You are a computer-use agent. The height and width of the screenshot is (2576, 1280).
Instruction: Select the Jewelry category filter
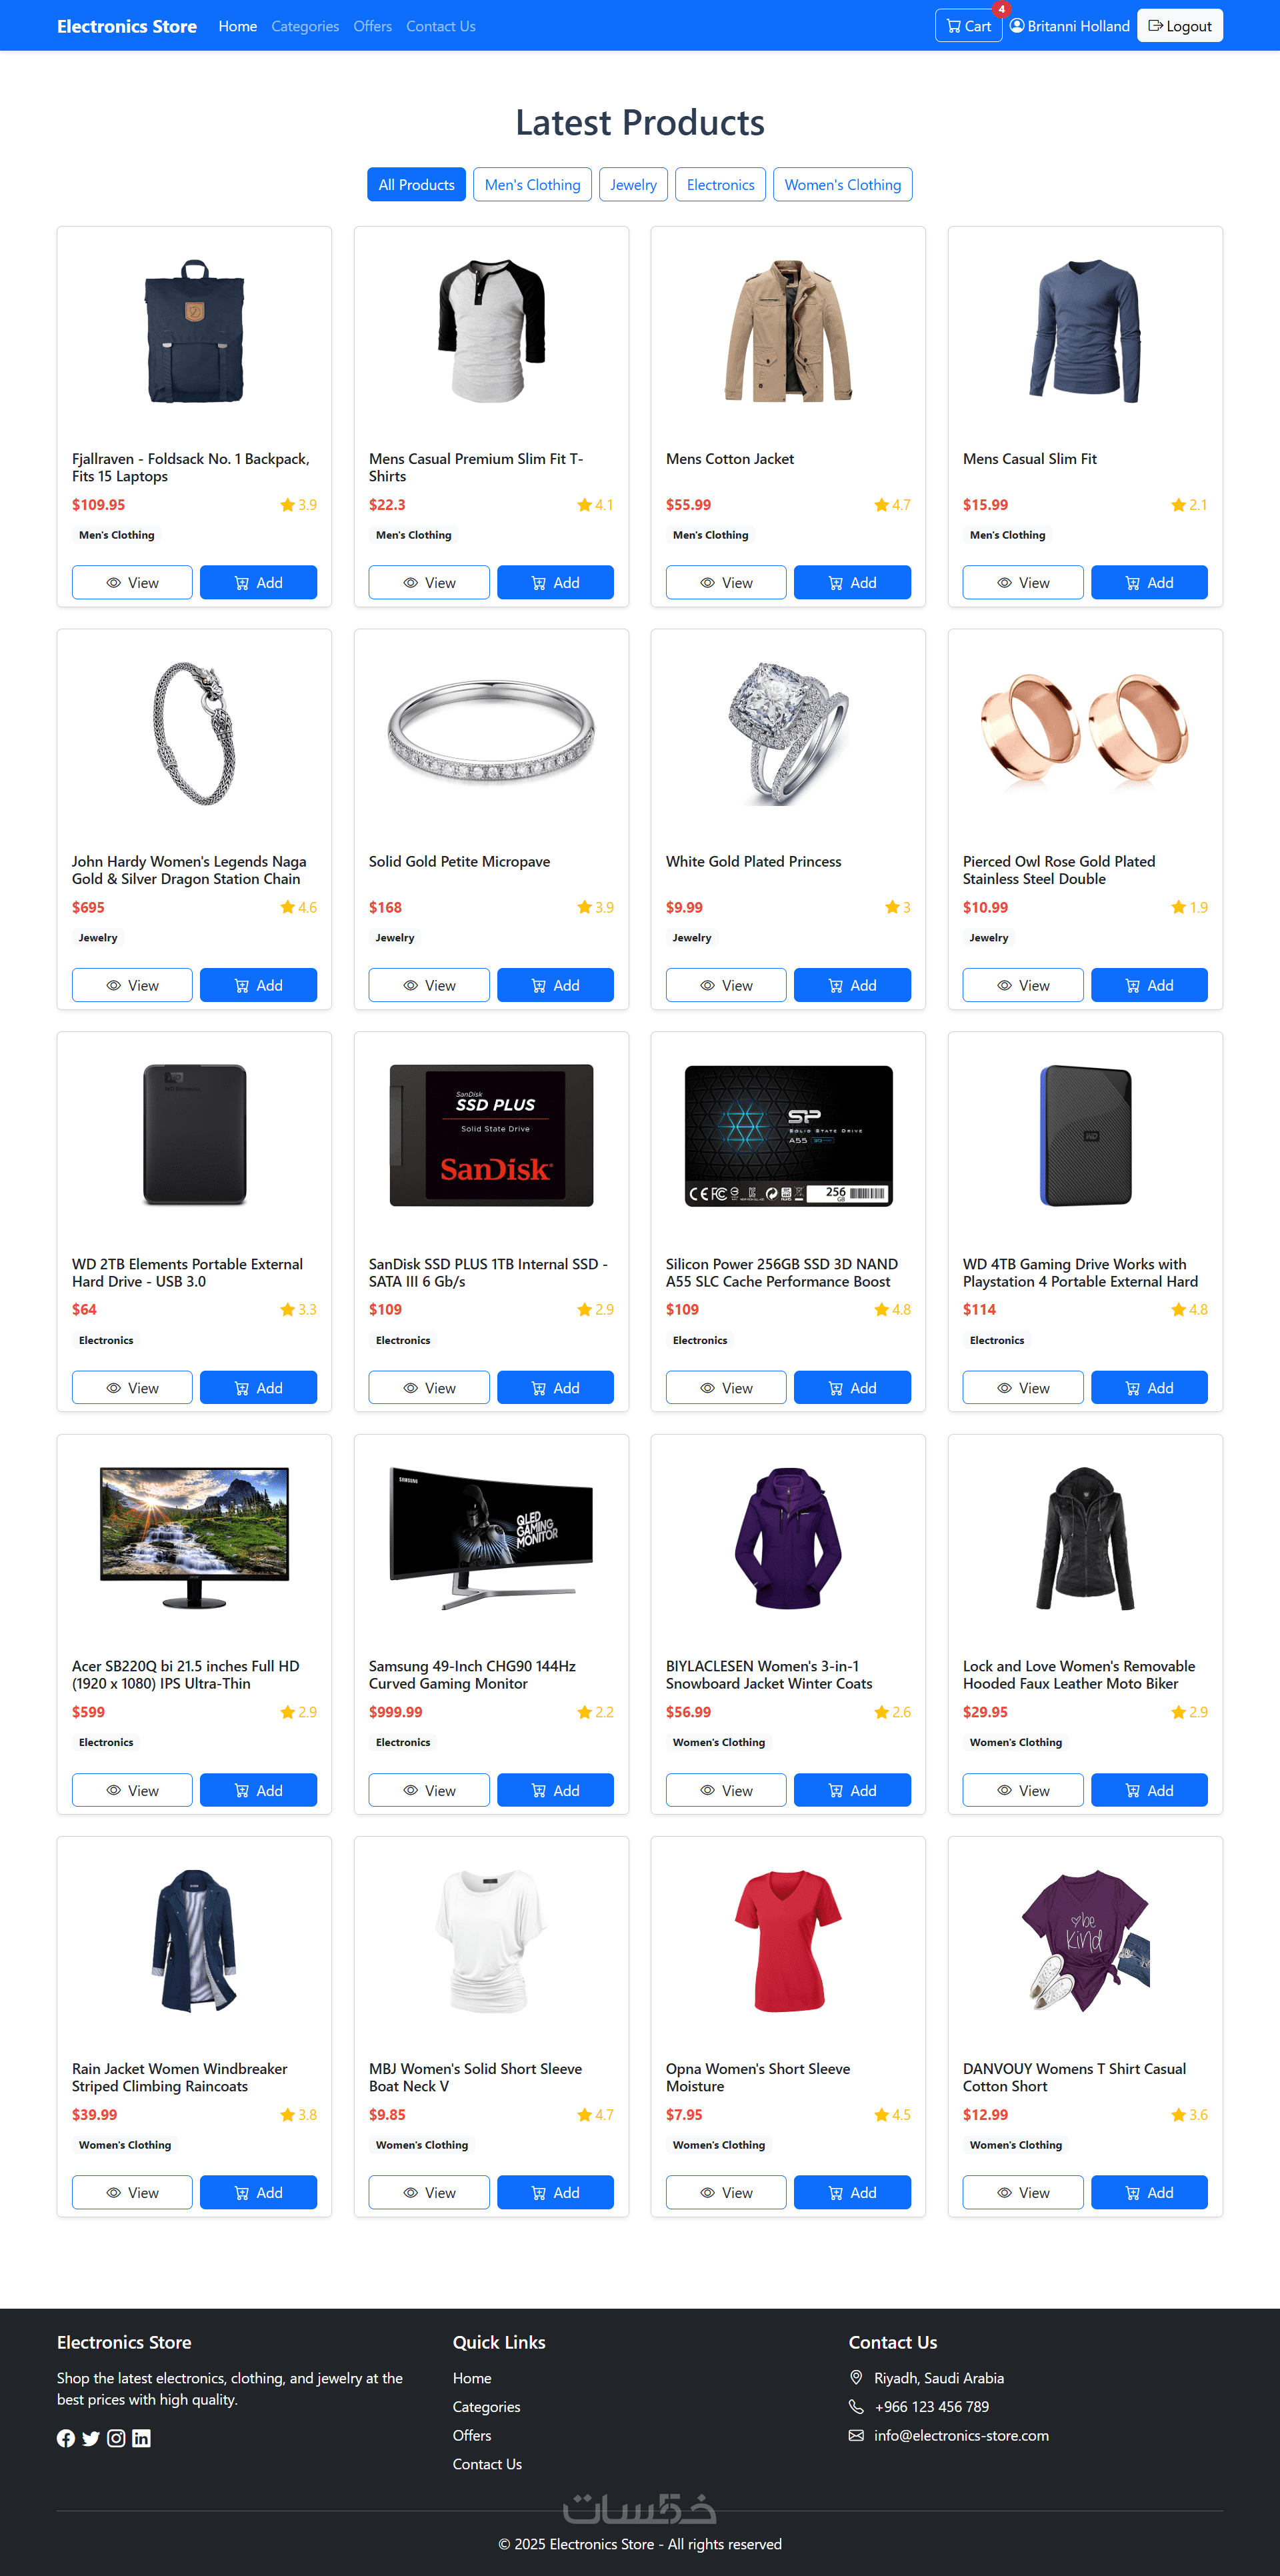[633, 184]
